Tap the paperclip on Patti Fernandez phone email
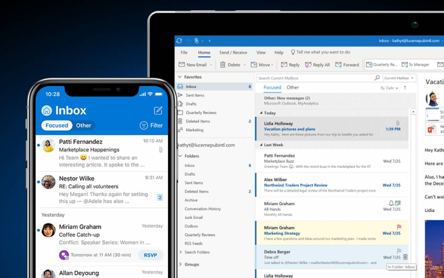 (x=160, y=150)
